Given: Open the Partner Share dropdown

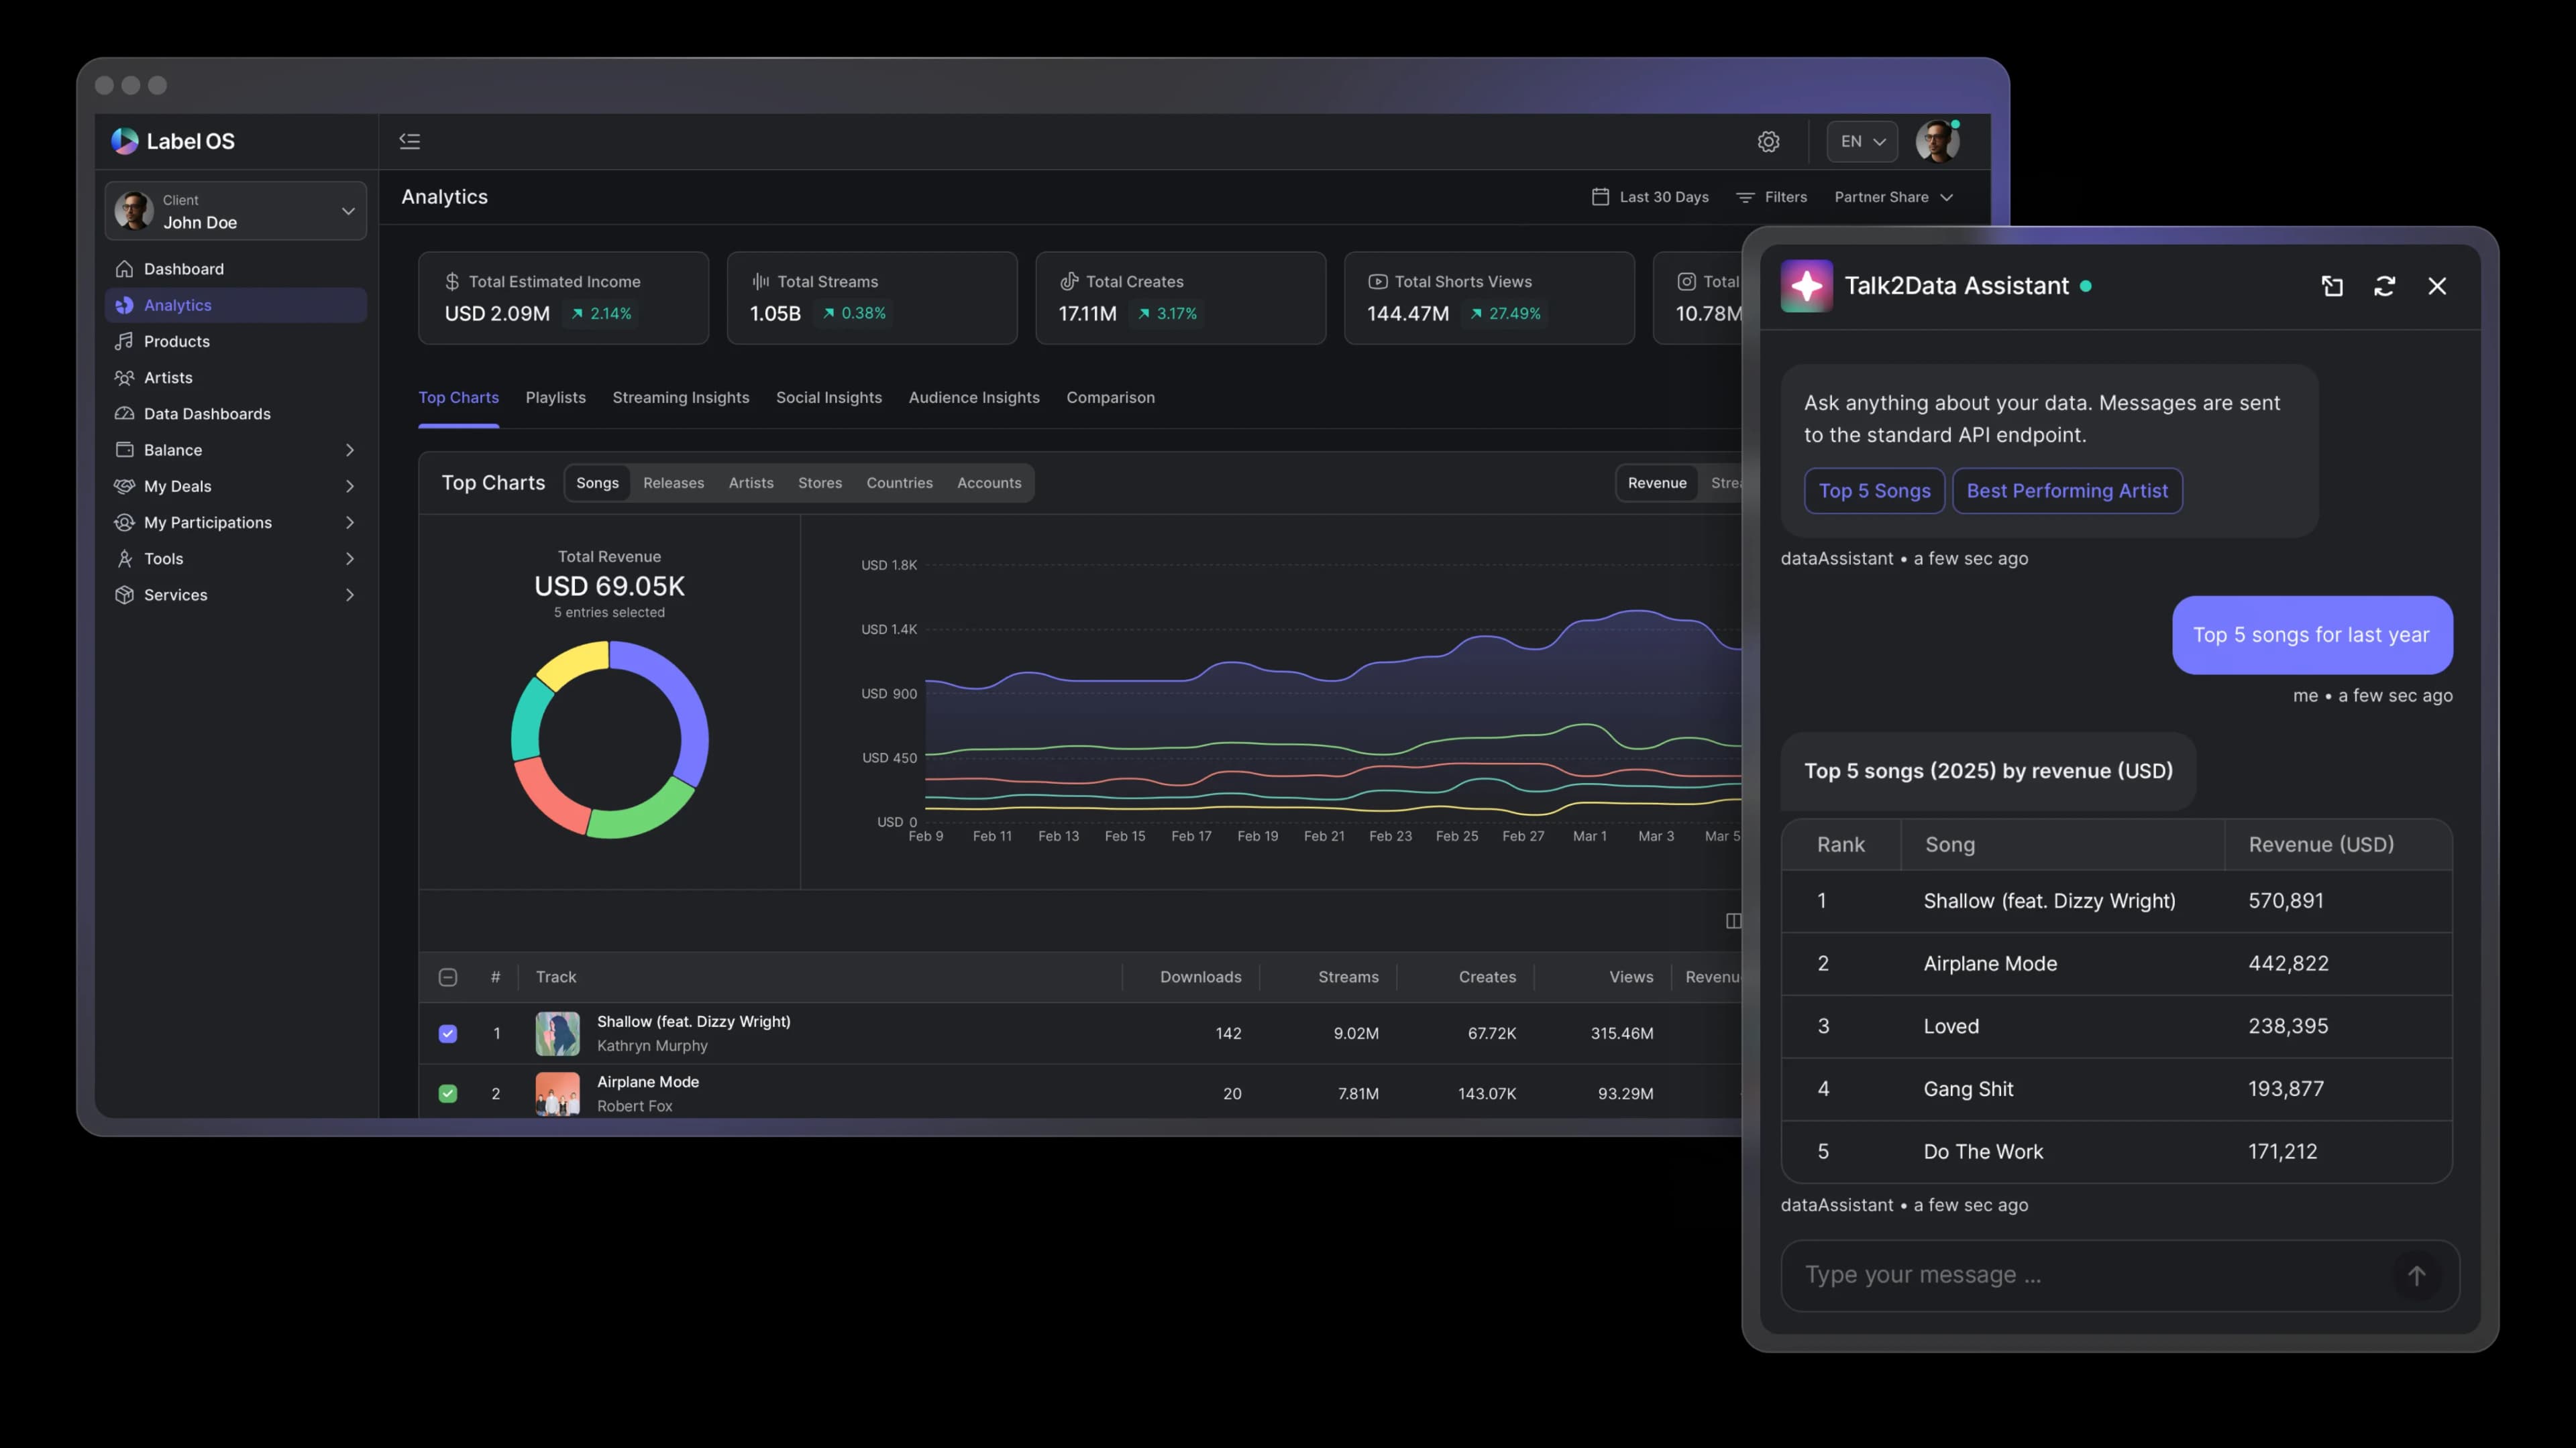Looking at the screenshot, I should (x=1894, y=197).
